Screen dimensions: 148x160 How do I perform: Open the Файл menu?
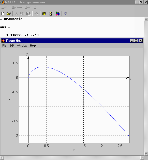tap(5, 7)
